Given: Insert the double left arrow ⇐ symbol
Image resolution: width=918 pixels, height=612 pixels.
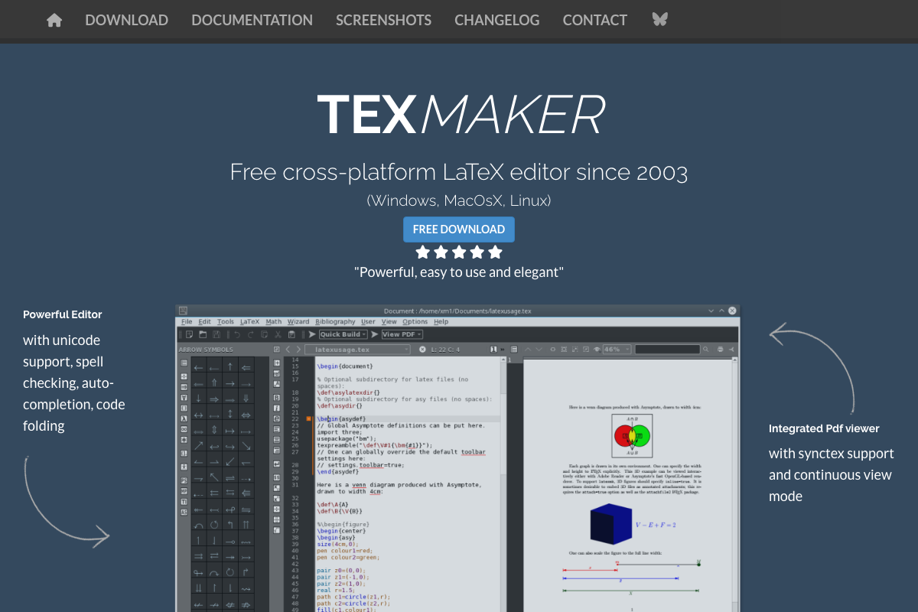Looking at the screenshot, I should point(246,368).
